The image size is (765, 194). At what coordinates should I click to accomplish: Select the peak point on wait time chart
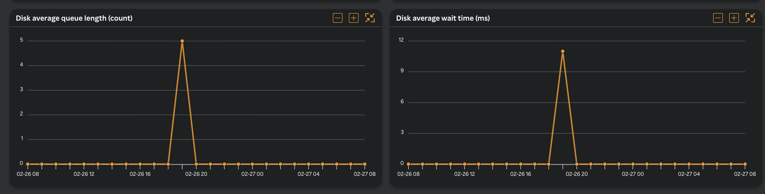click(563, 51)
